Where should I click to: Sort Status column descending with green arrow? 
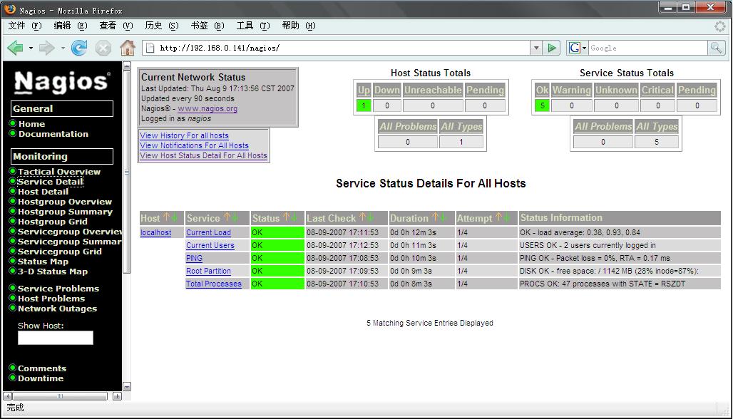click(294, 217)
